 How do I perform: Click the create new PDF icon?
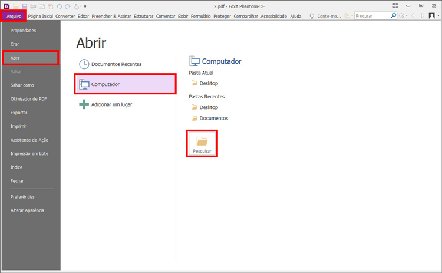(x=50, y=6)
